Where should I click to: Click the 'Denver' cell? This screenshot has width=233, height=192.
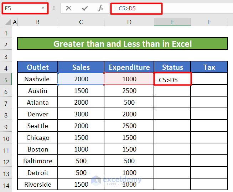pos(38,114)
